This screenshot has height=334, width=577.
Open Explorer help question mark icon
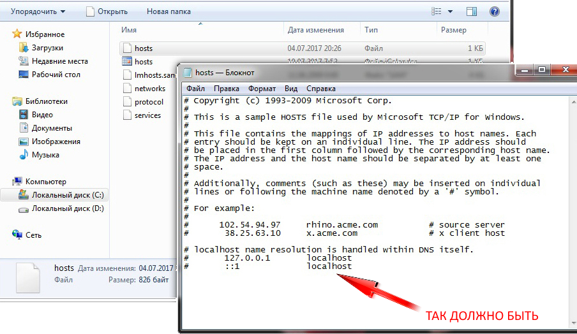click(x=495, y=11)
